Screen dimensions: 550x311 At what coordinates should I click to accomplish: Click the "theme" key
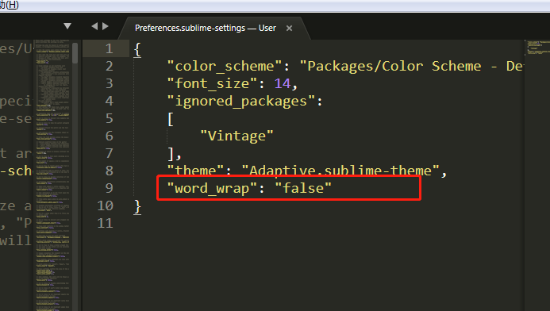tap(196, 171)
